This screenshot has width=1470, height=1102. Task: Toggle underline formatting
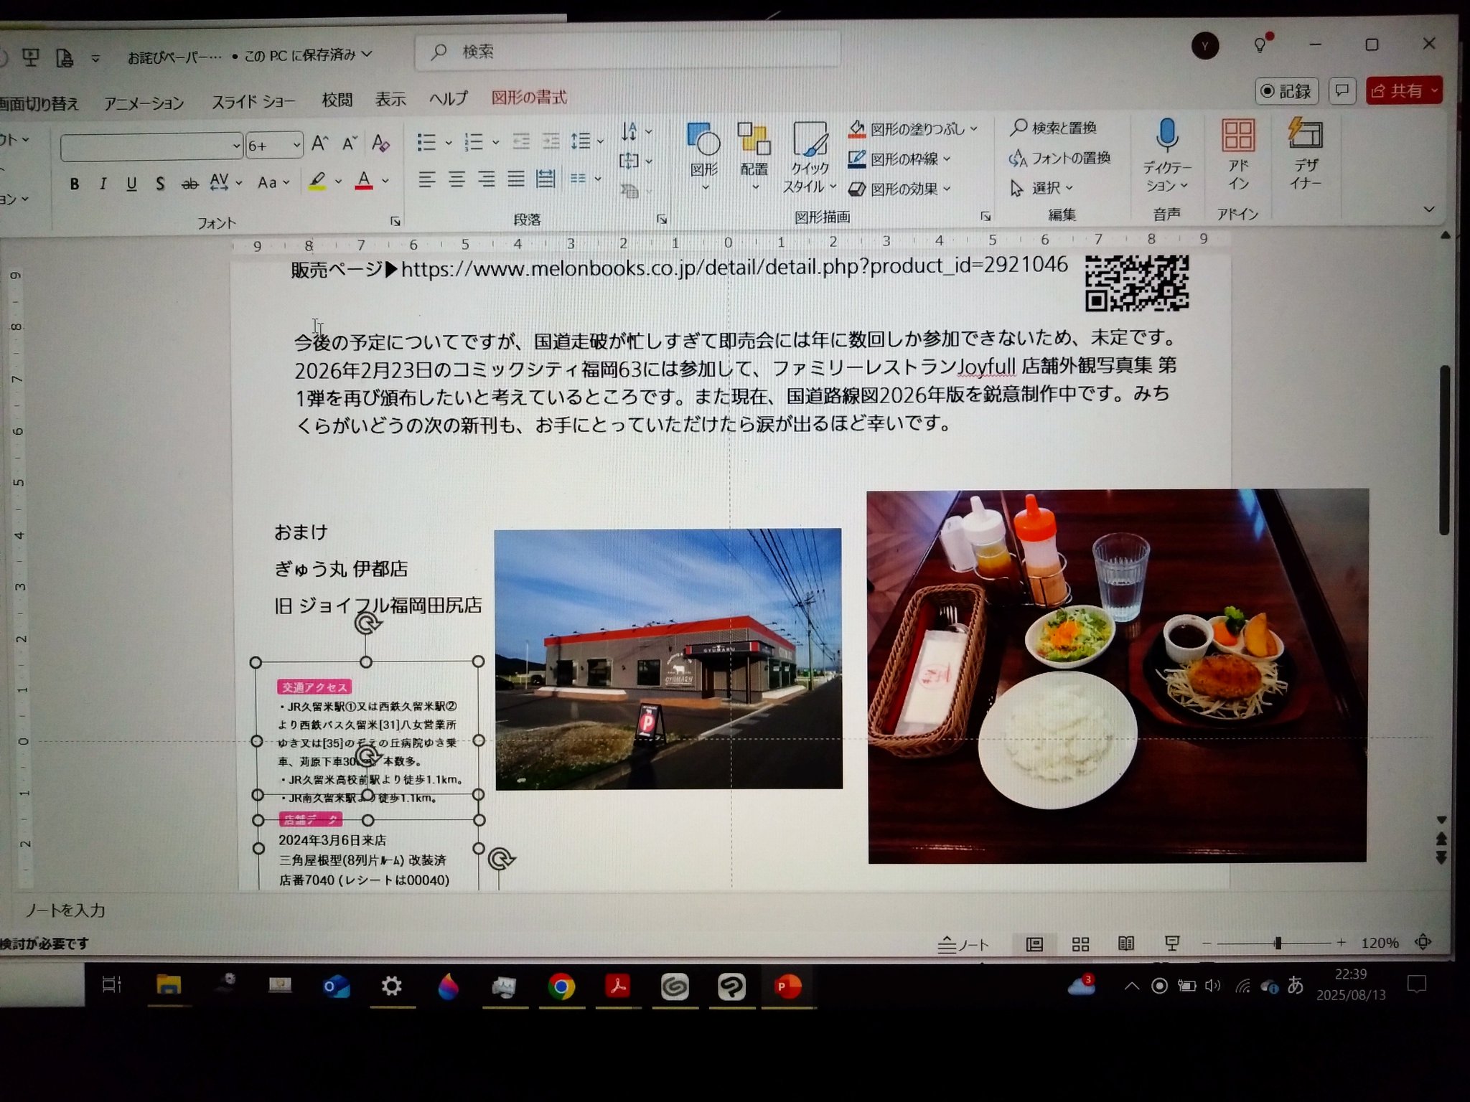[131, 184]
